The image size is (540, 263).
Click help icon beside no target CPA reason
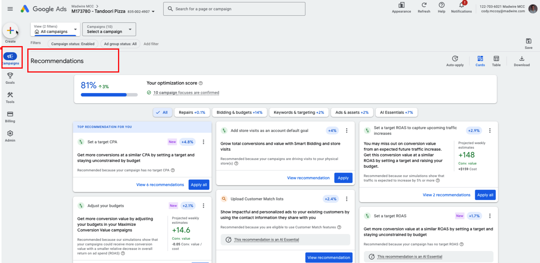(173, 170)
